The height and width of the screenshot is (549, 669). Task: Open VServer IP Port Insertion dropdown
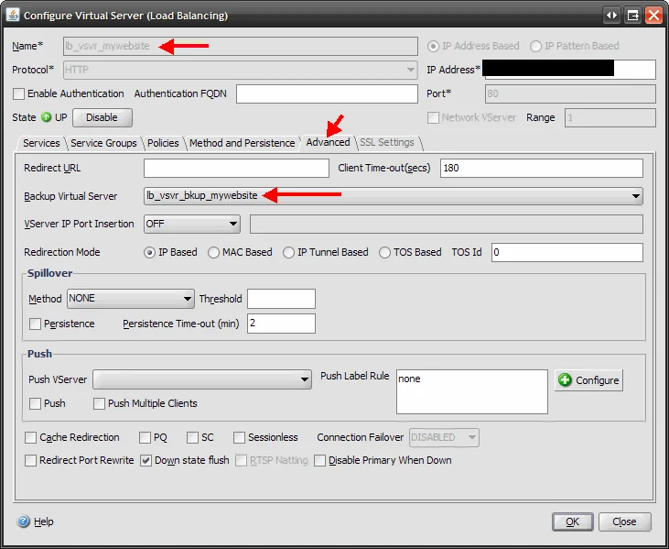coord(192,224)
